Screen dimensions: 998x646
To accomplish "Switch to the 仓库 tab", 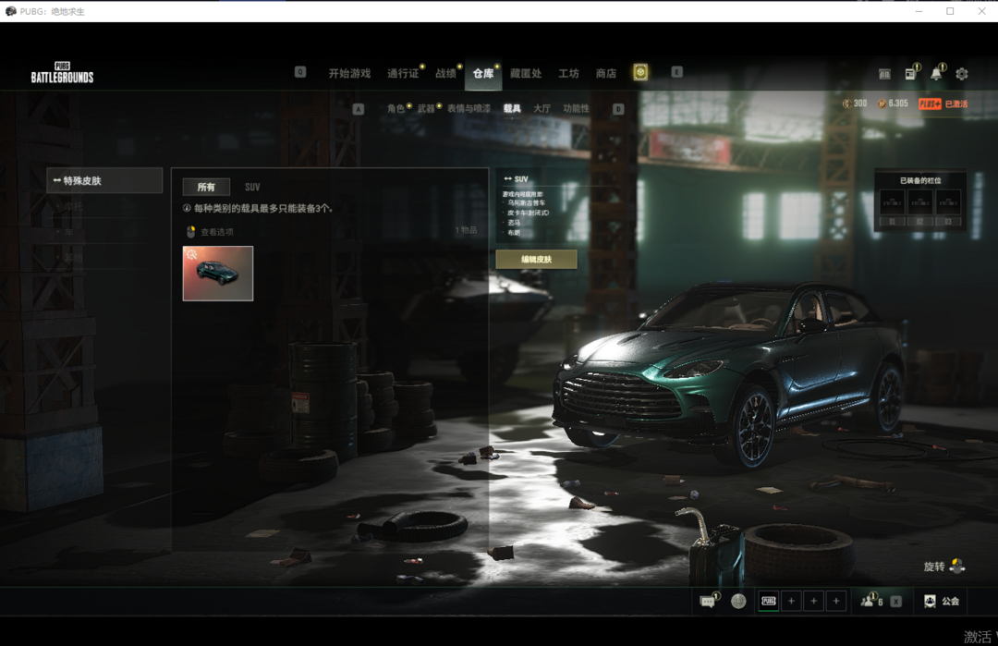I will point(483,74).
